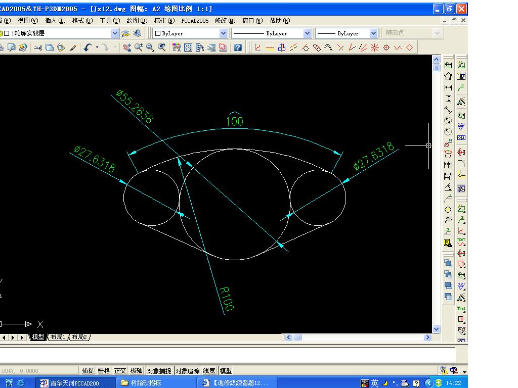Open the 视图(V) menu

28,20
